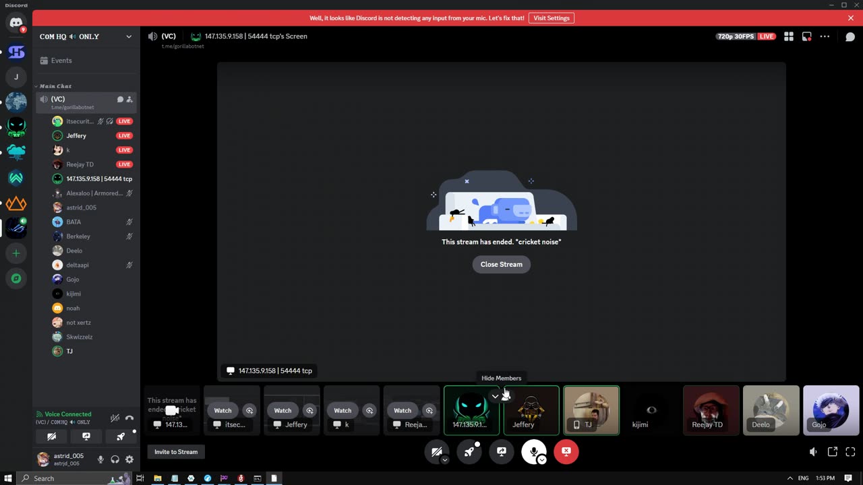Preview Jeffery's stream with magnifier icon
This screenshot has width=863, height=485.
pyautogui.click(x=309, y=410)
